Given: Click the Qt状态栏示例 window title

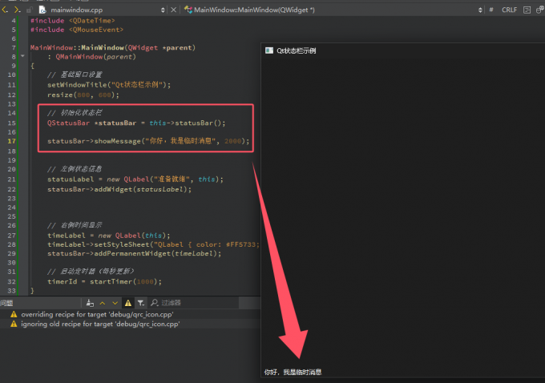Looking at the screenshot, I should 296,50.
